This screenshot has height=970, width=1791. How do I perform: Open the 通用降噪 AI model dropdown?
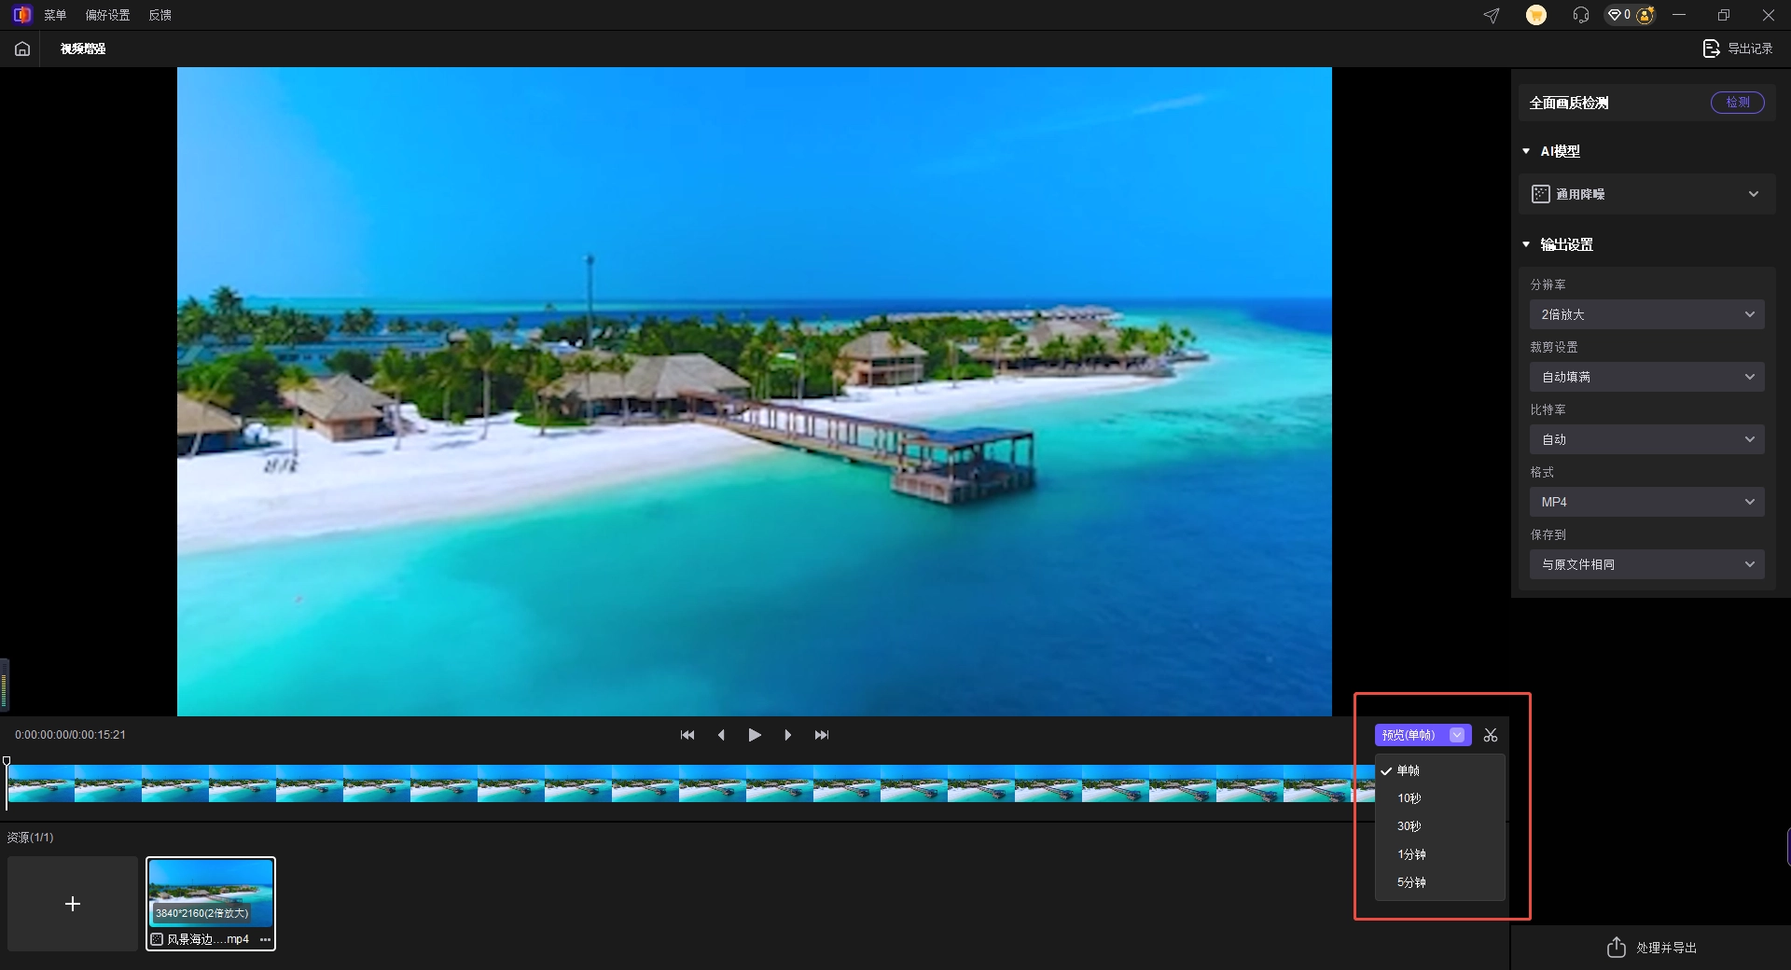pyautogui.click(x=1646, y=194)
